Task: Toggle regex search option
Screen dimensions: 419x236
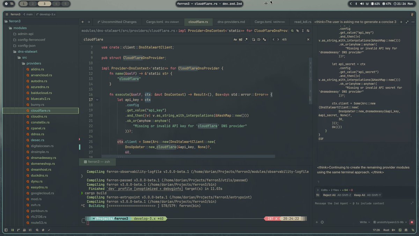Action: pos(247,40)
